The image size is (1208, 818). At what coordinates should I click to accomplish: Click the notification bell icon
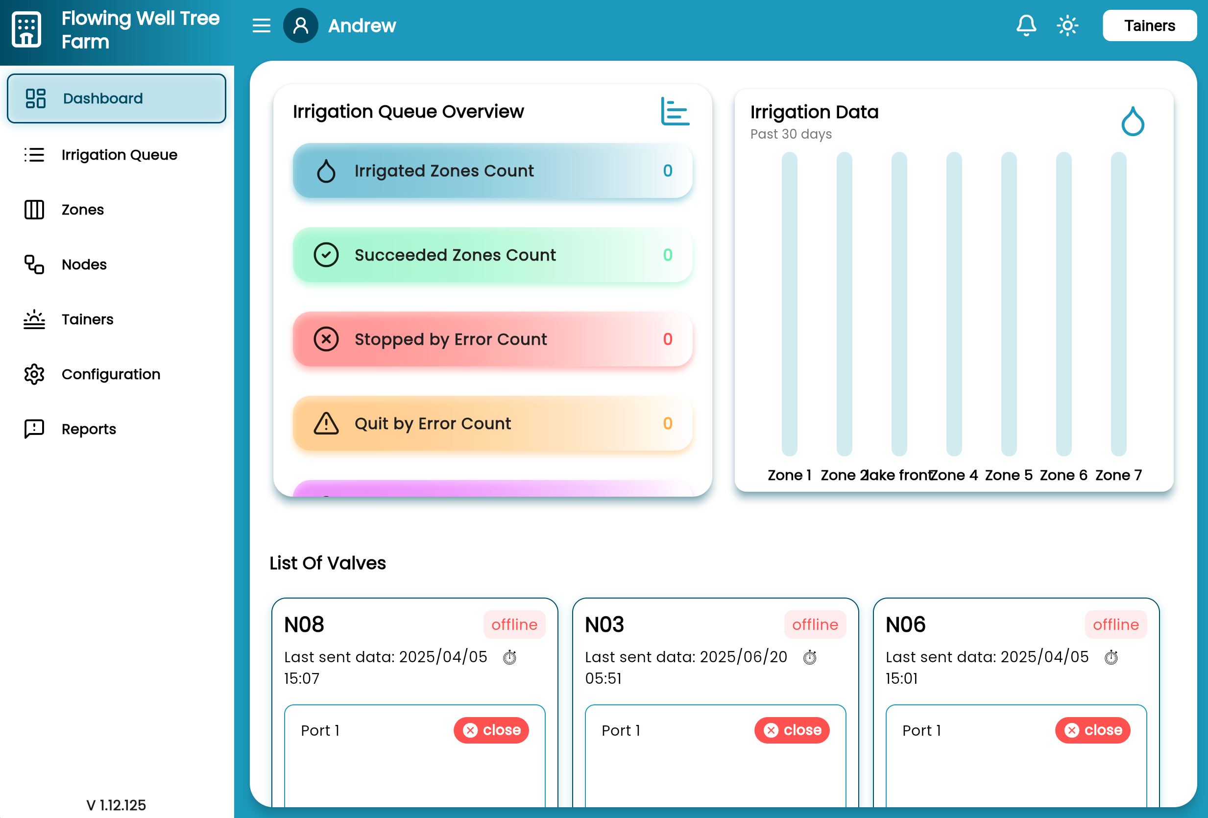click(x=1026, y=25)
